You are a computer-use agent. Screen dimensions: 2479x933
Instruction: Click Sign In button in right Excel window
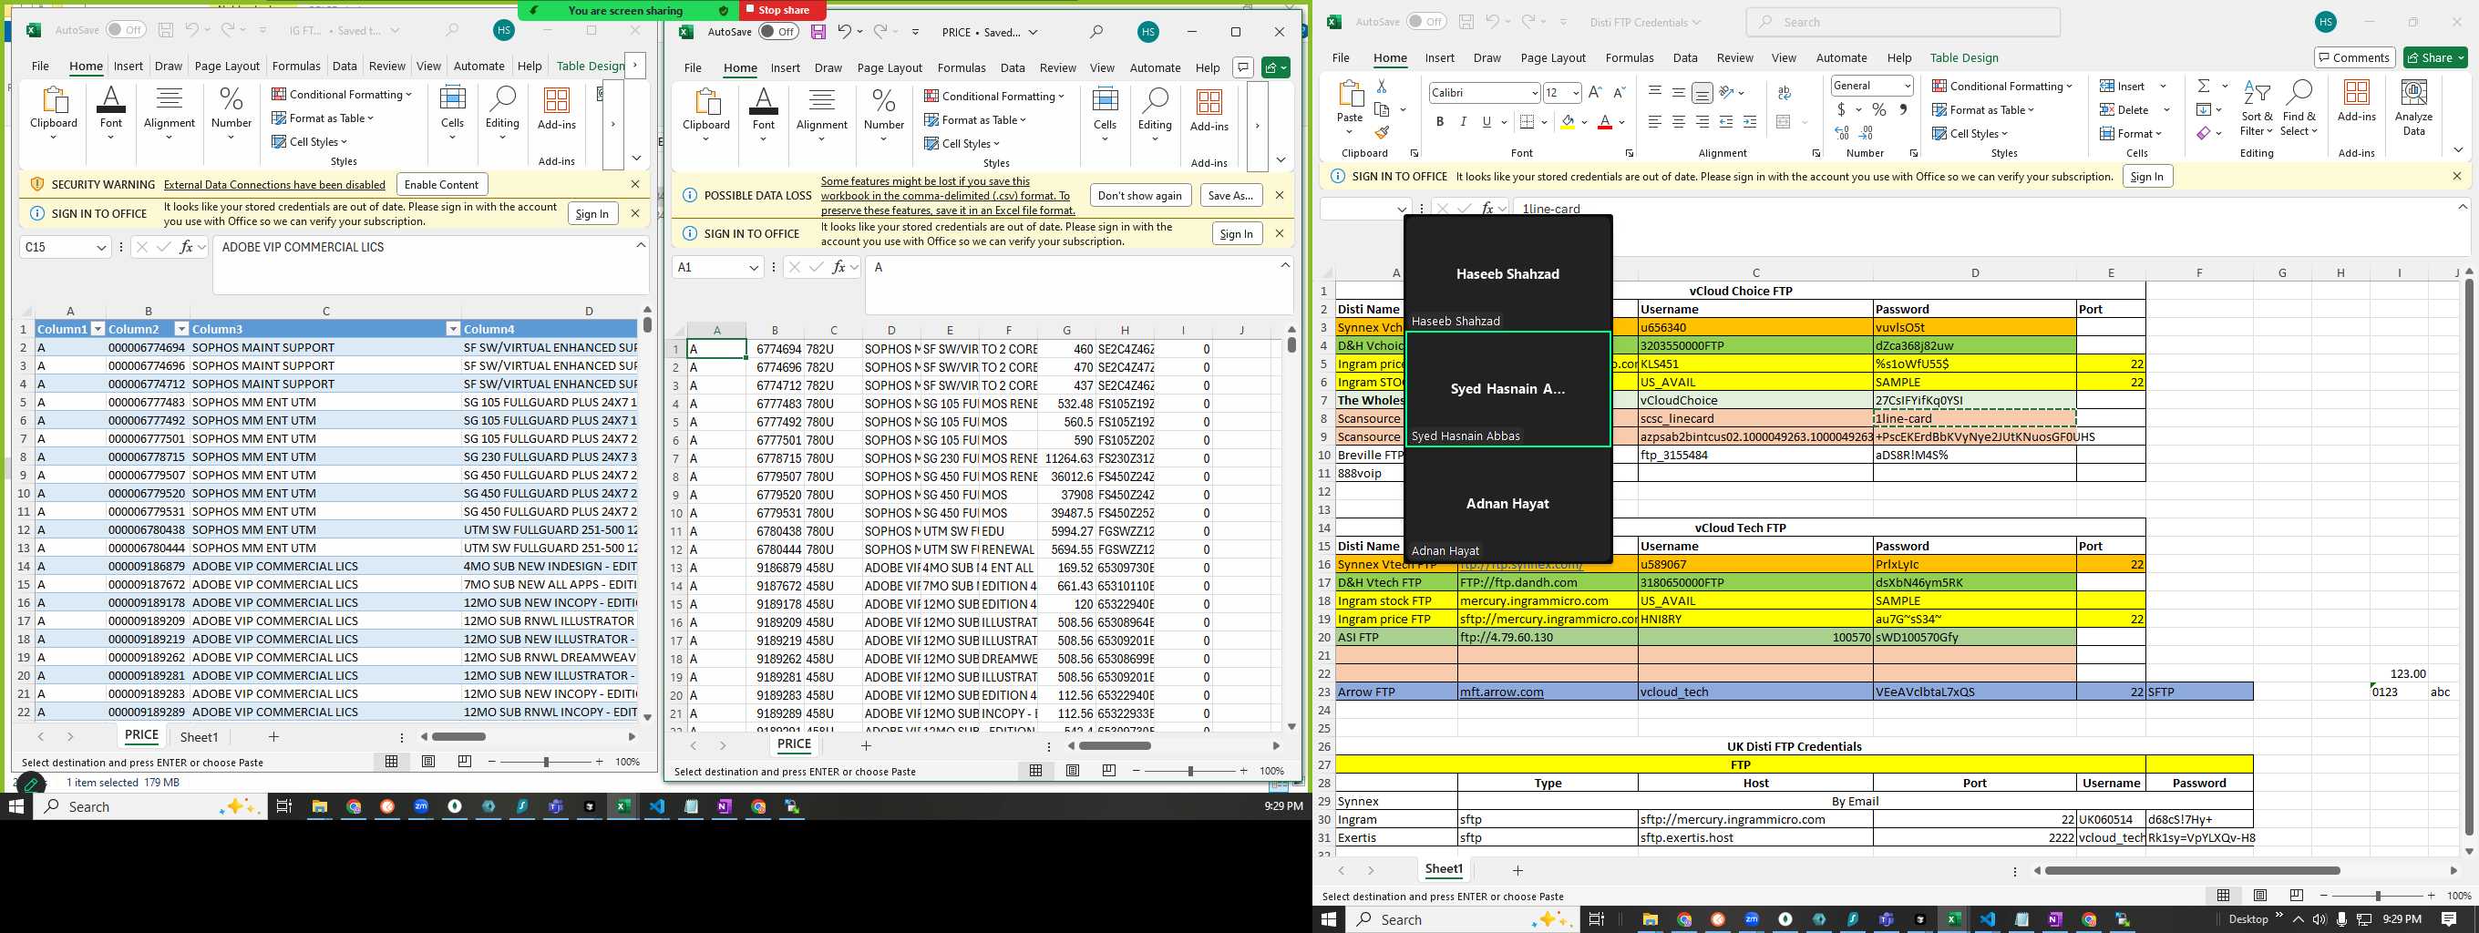click(2146, 176)
